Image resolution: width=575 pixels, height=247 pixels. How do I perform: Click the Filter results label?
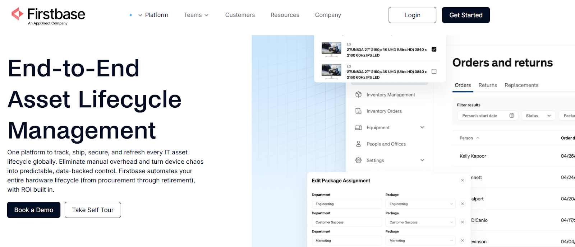click(x=469, y=105)
